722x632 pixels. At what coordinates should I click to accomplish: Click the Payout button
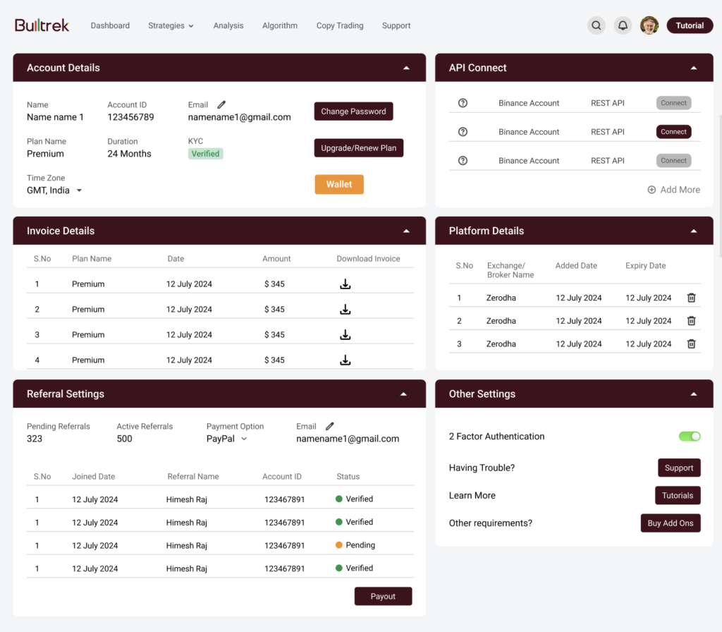[383, 596]
